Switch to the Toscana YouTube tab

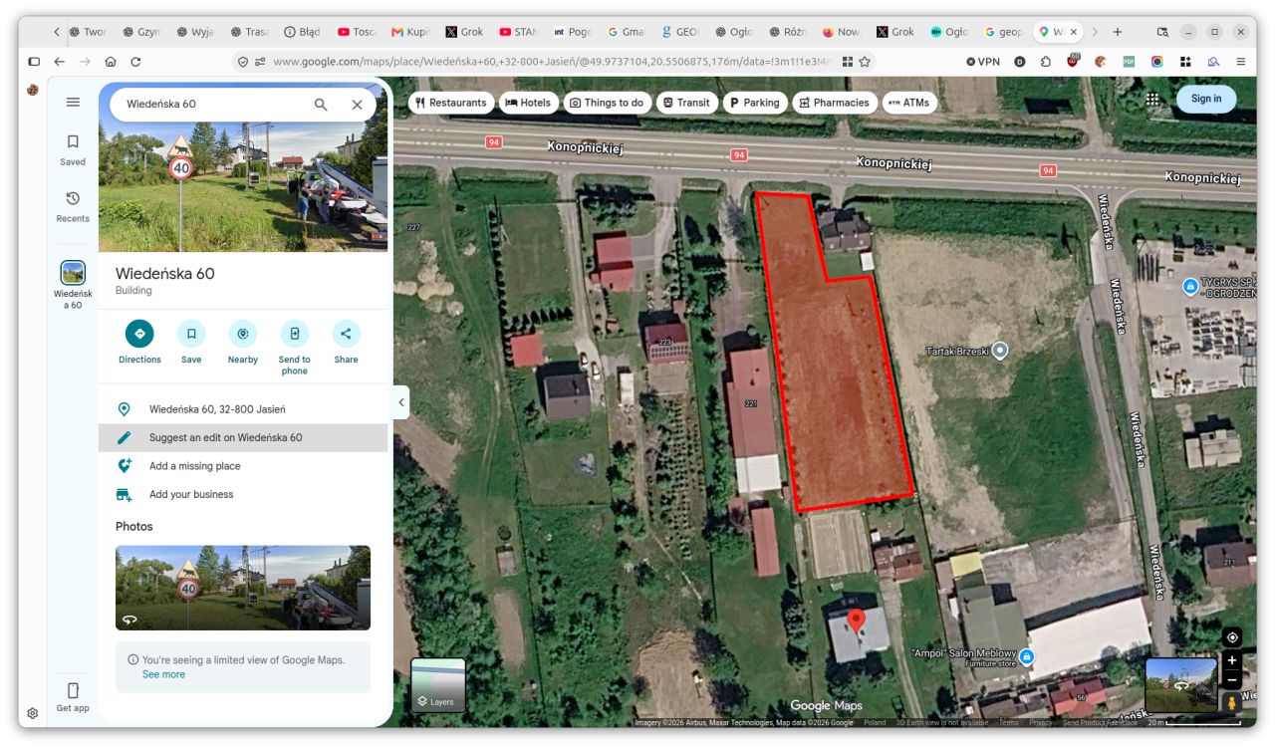(357, 32)
